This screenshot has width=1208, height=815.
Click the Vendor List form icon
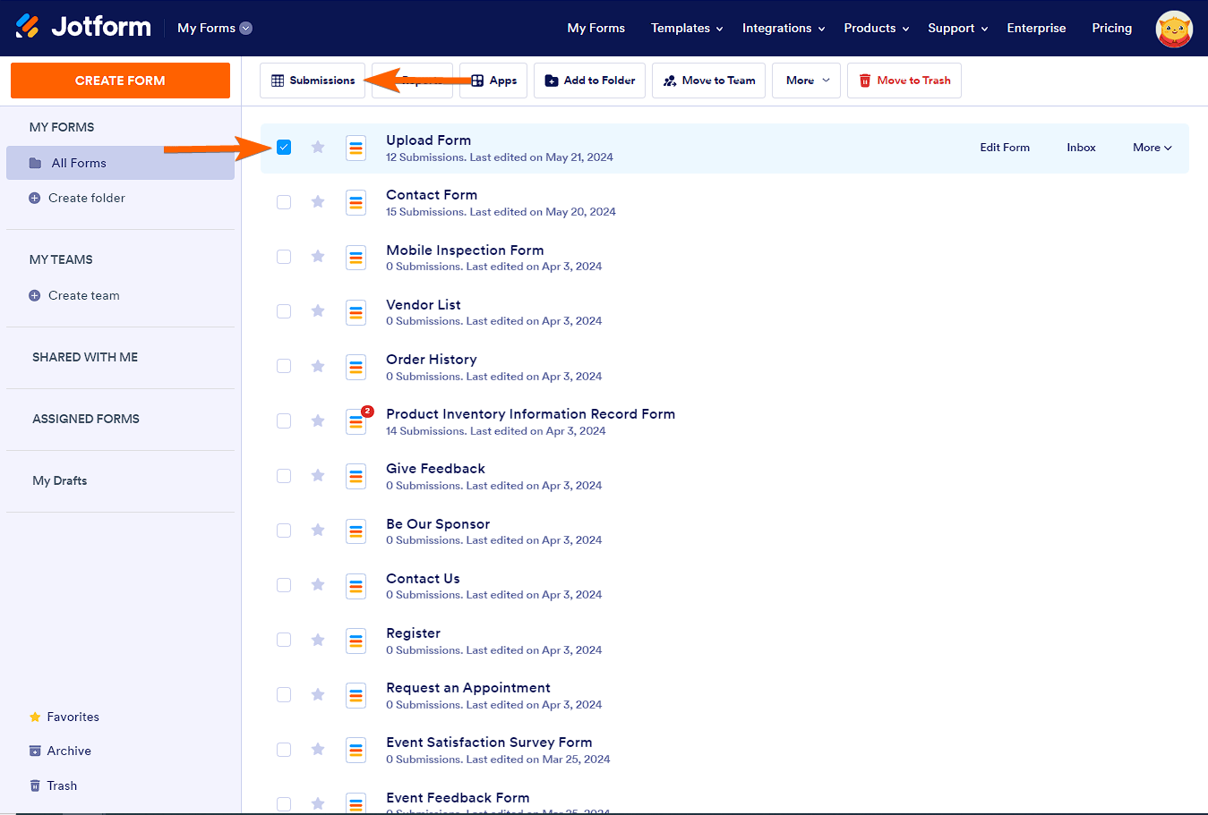(x=356, y=312)
